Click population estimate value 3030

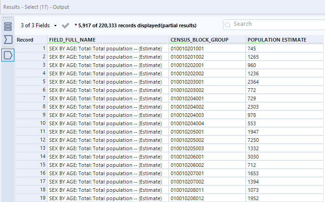(x=253, y=157)
